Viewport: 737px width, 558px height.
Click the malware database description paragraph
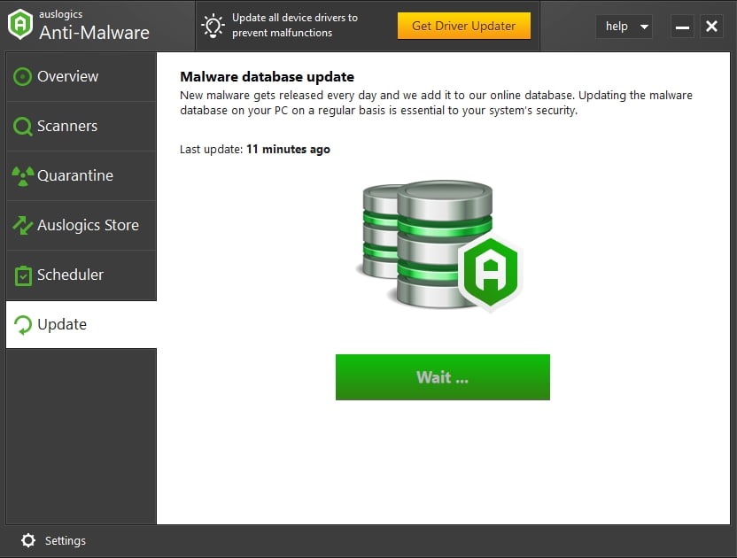click(x=436, y=103)
